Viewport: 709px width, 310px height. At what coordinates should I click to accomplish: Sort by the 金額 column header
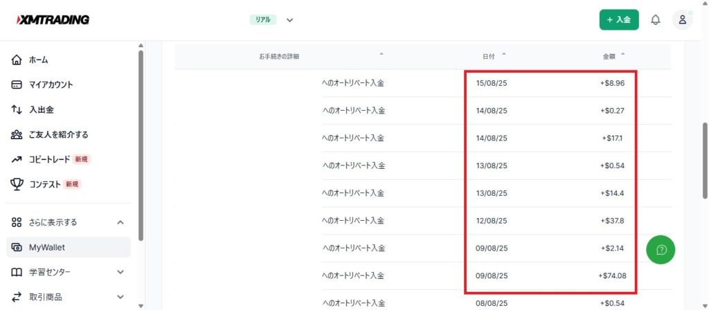point(610,55)
